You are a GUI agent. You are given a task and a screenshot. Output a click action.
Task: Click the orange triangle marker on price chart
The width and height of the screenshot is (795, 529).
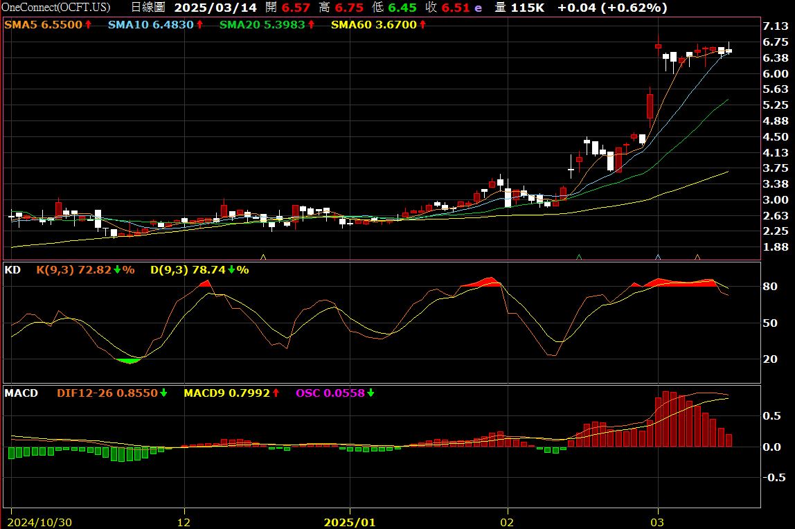(x=697, y=257)
